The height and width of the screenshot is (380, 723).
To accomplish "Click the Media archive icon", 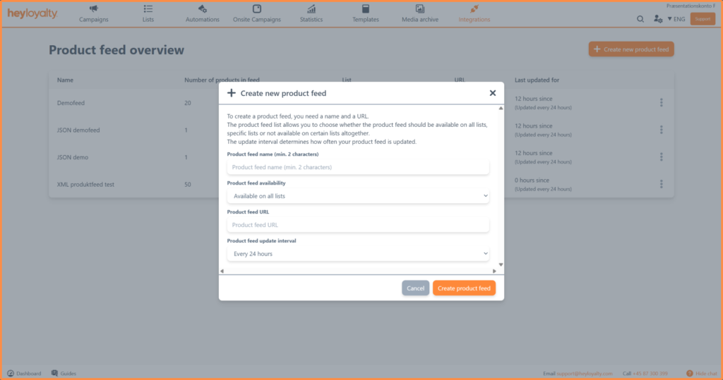I will tap(420, 9).
